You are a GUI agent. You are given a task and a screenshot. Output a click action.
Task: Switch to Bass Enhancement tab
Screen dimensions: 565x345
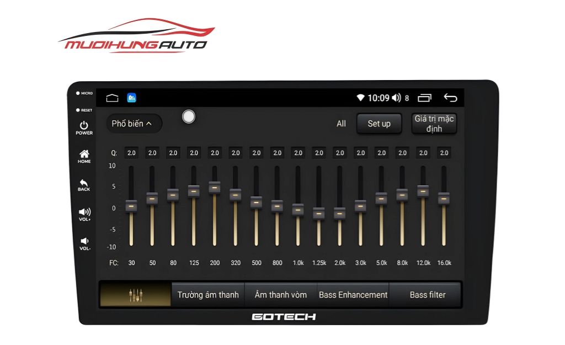pos(353,295)
